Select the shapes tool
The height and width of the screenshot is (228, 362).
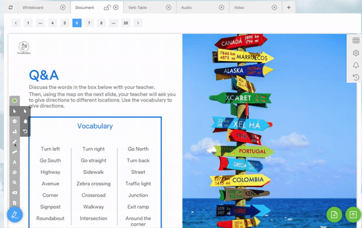(x=14, y=132)
